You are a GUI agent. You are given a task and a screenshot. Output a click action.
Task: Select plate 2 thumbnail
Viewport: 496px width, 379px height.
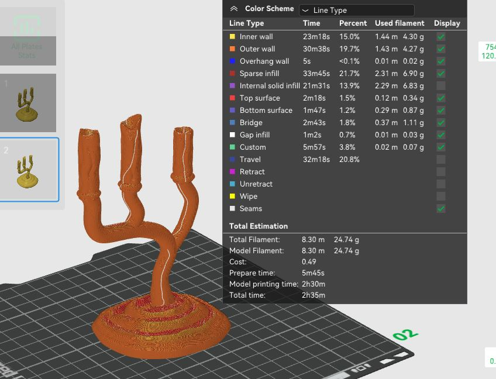(29, 169)
